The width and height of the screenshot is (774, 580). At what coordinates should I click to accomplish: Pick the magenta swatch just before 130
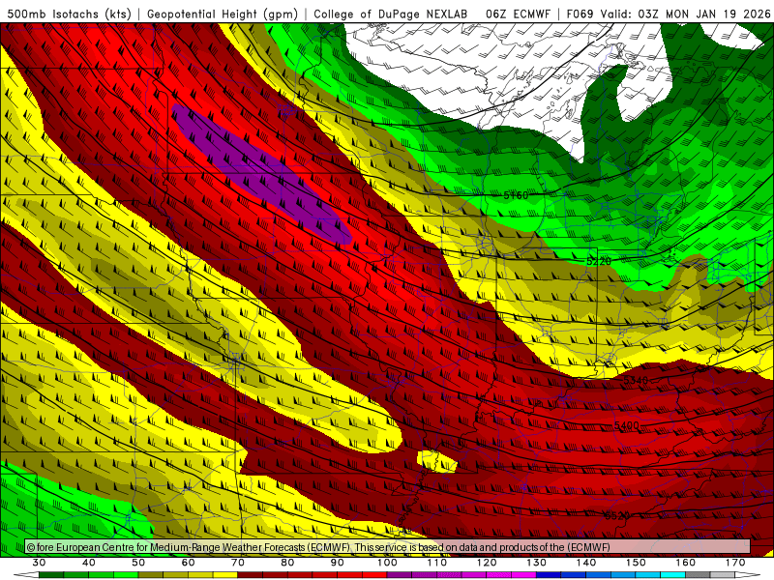pos(524,575)
